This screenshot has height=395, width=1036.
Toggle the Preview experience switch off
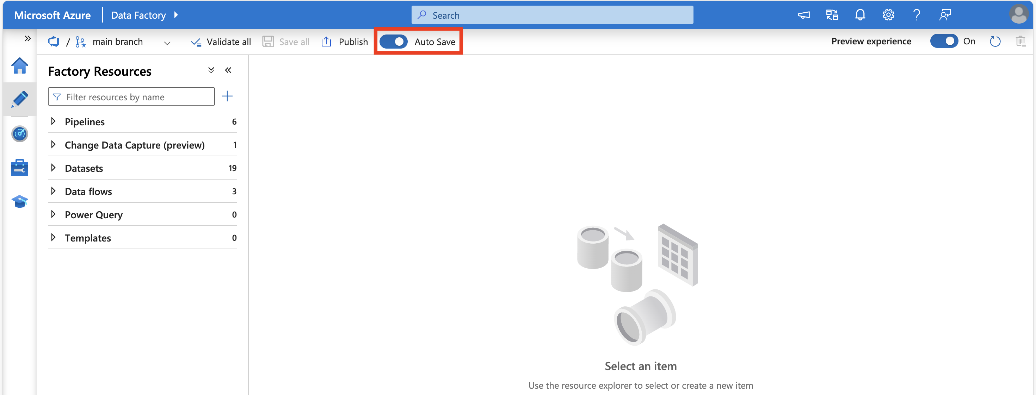pos(945,41)
